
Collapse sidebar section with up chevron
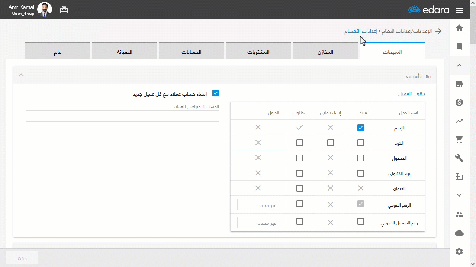(x=459, y=65)
